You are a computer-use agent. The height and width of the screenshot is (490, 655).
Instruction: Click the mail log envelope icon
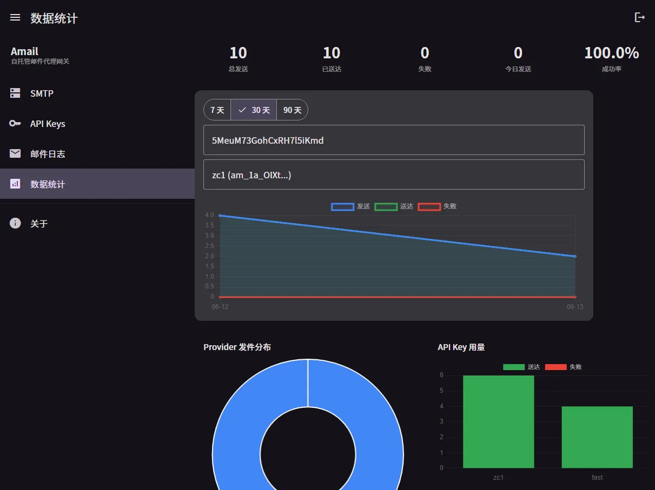click(x=15, y=153)
